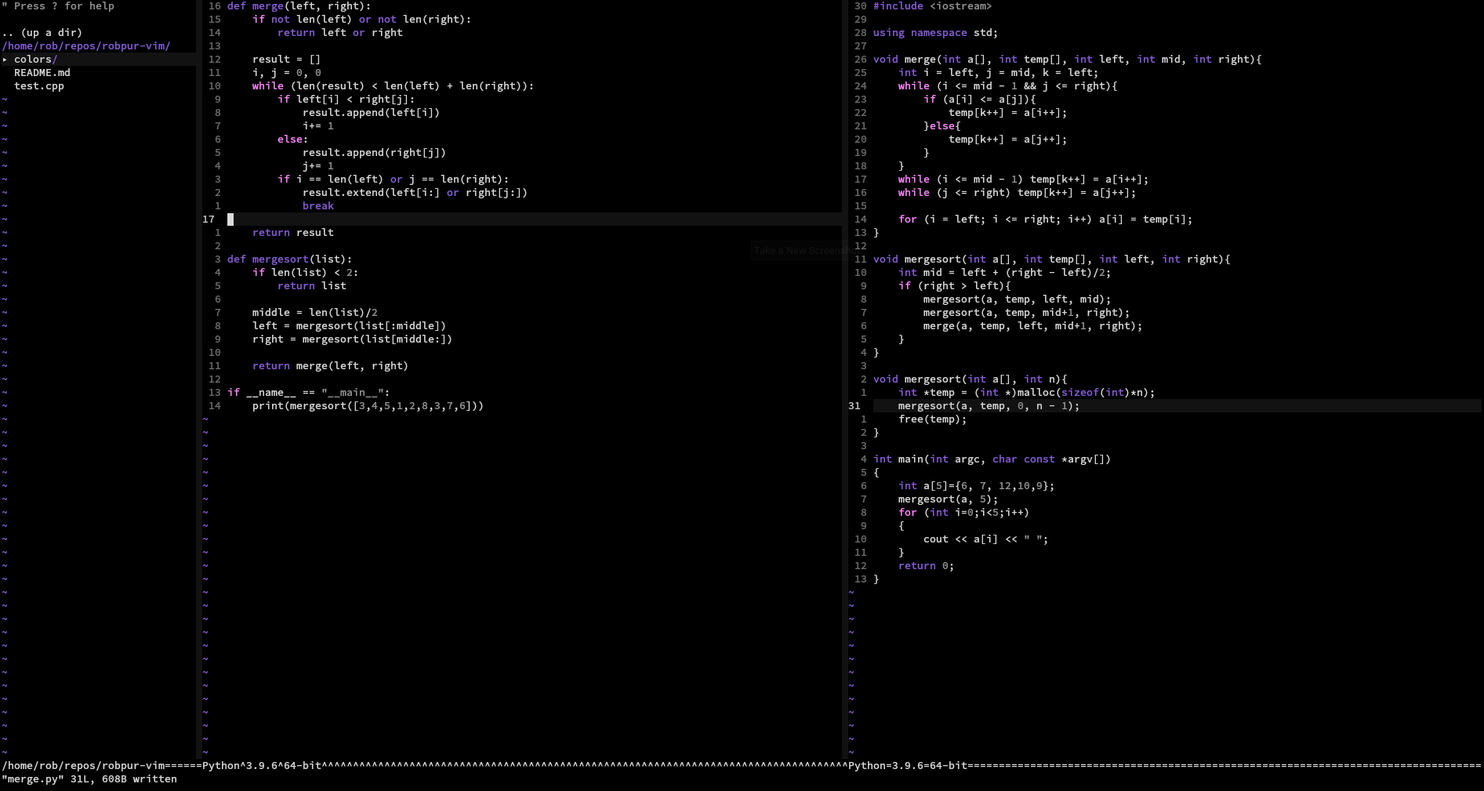Image resolution: width=1484 pixels, height=791 pixels.
Task: Click 'return merge(left, right)' line
Action: coord(331,366)
